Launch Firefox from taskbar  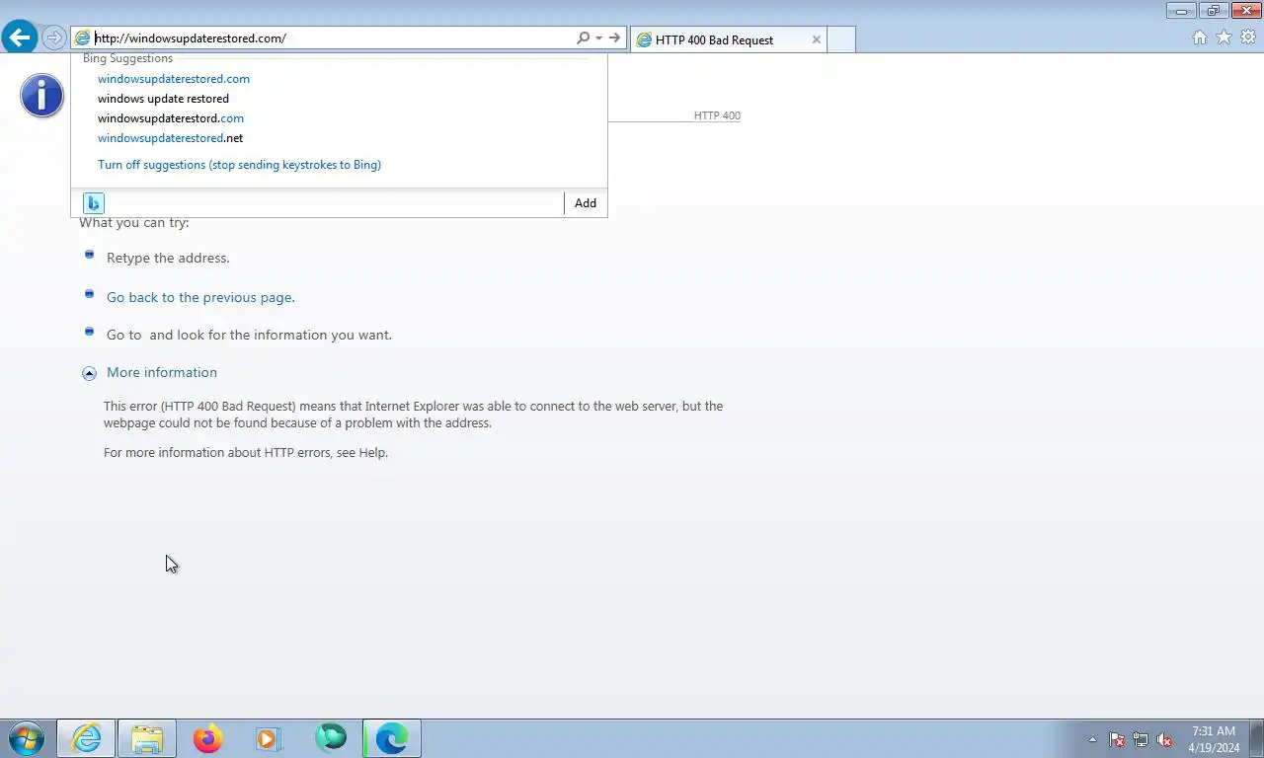point(207,738)
